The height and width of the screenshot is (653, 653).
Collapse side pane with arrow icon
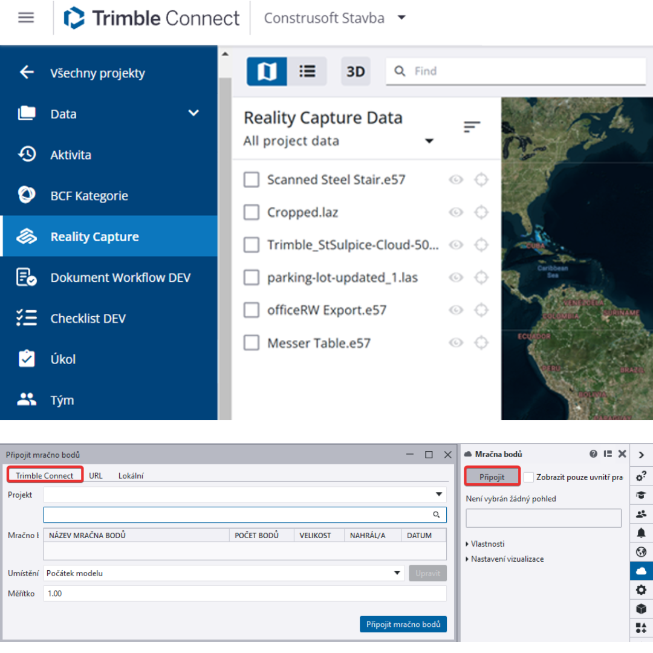click(642, 455)
